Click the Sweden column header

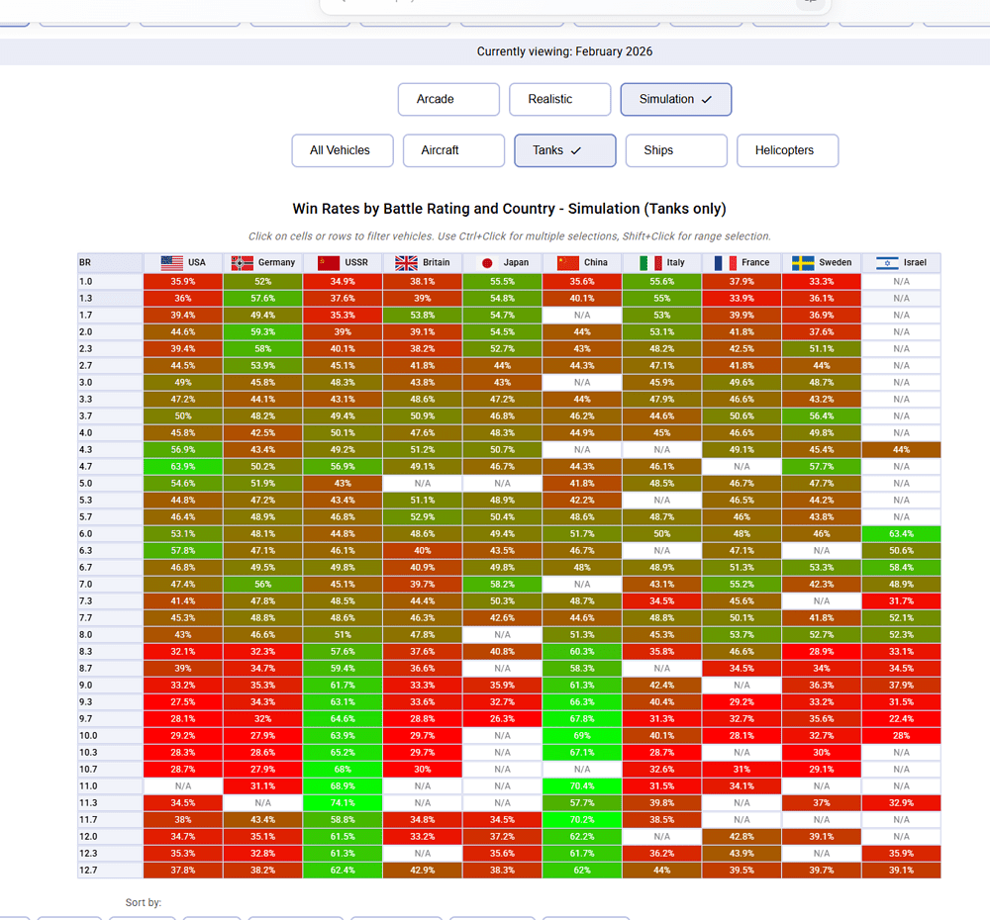(x=822, y=263)
